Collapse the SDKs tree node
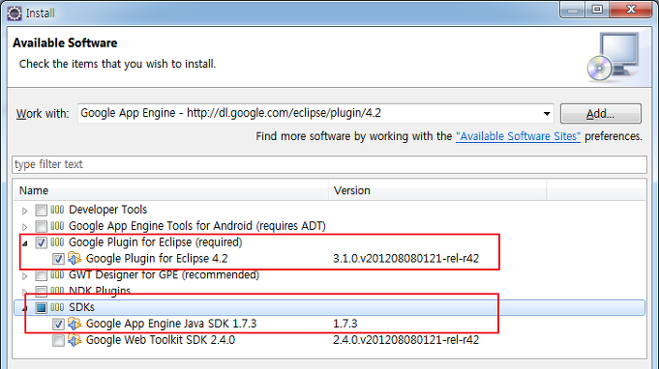The height and width of the screenshot is (369, 659). [x=25, y=308]
